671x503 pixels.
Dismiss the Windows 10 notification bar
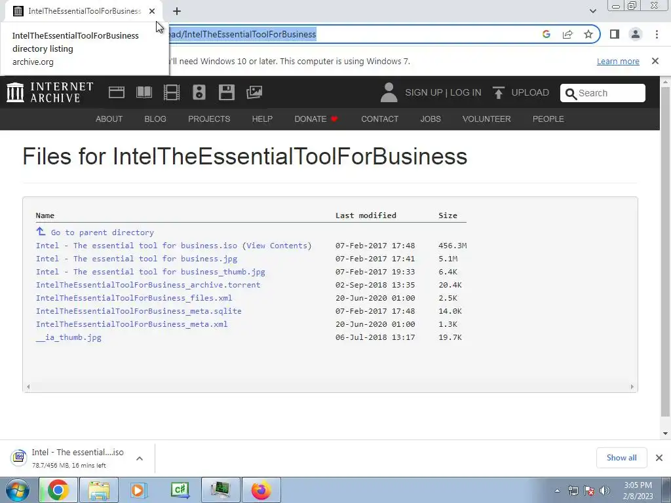click(655, 61)
